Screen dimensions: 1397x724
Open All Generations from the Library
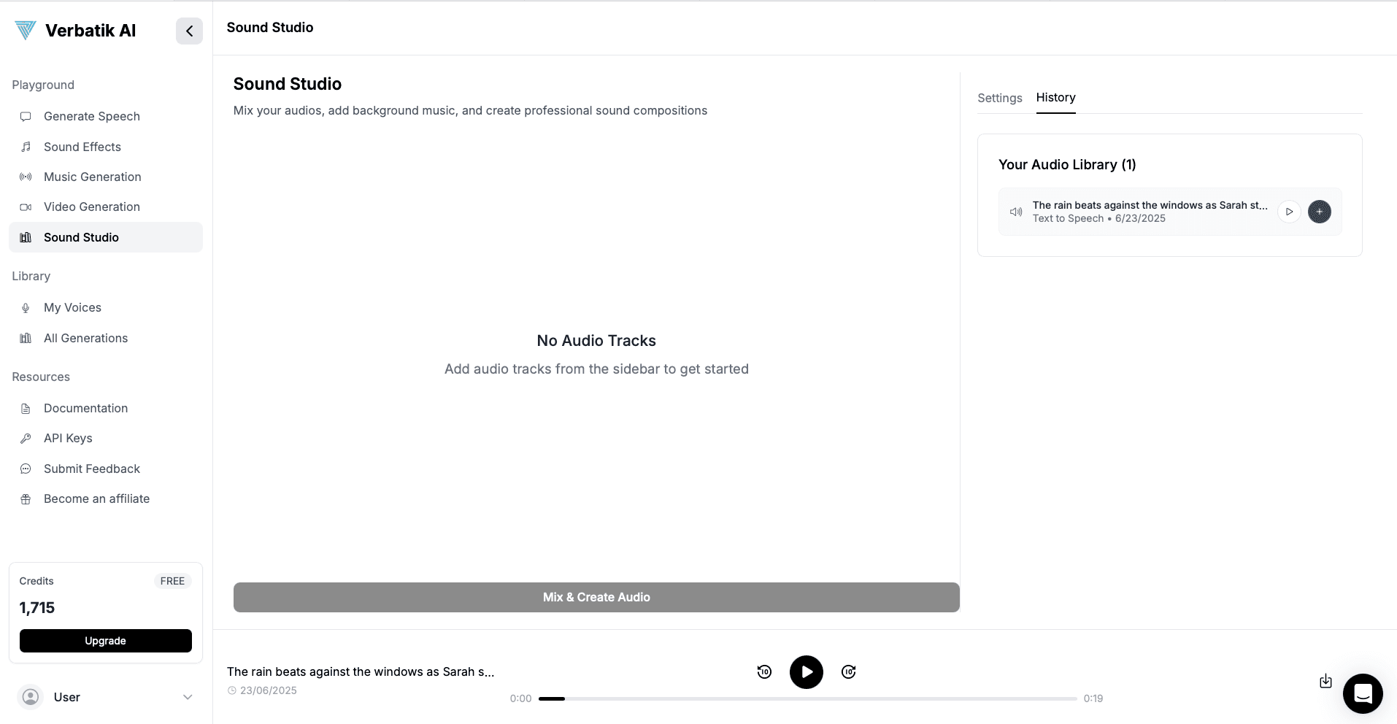click(x=85, y=338)
